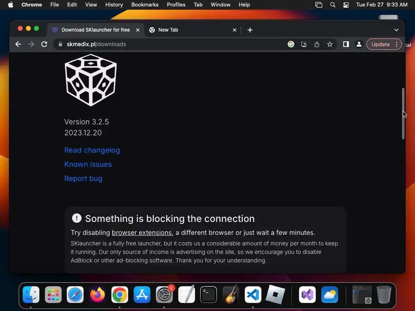Viewport: 415px width, 311px height.
Task: Bookmark this page with the star icon
Action: click(x=330, y=44)
